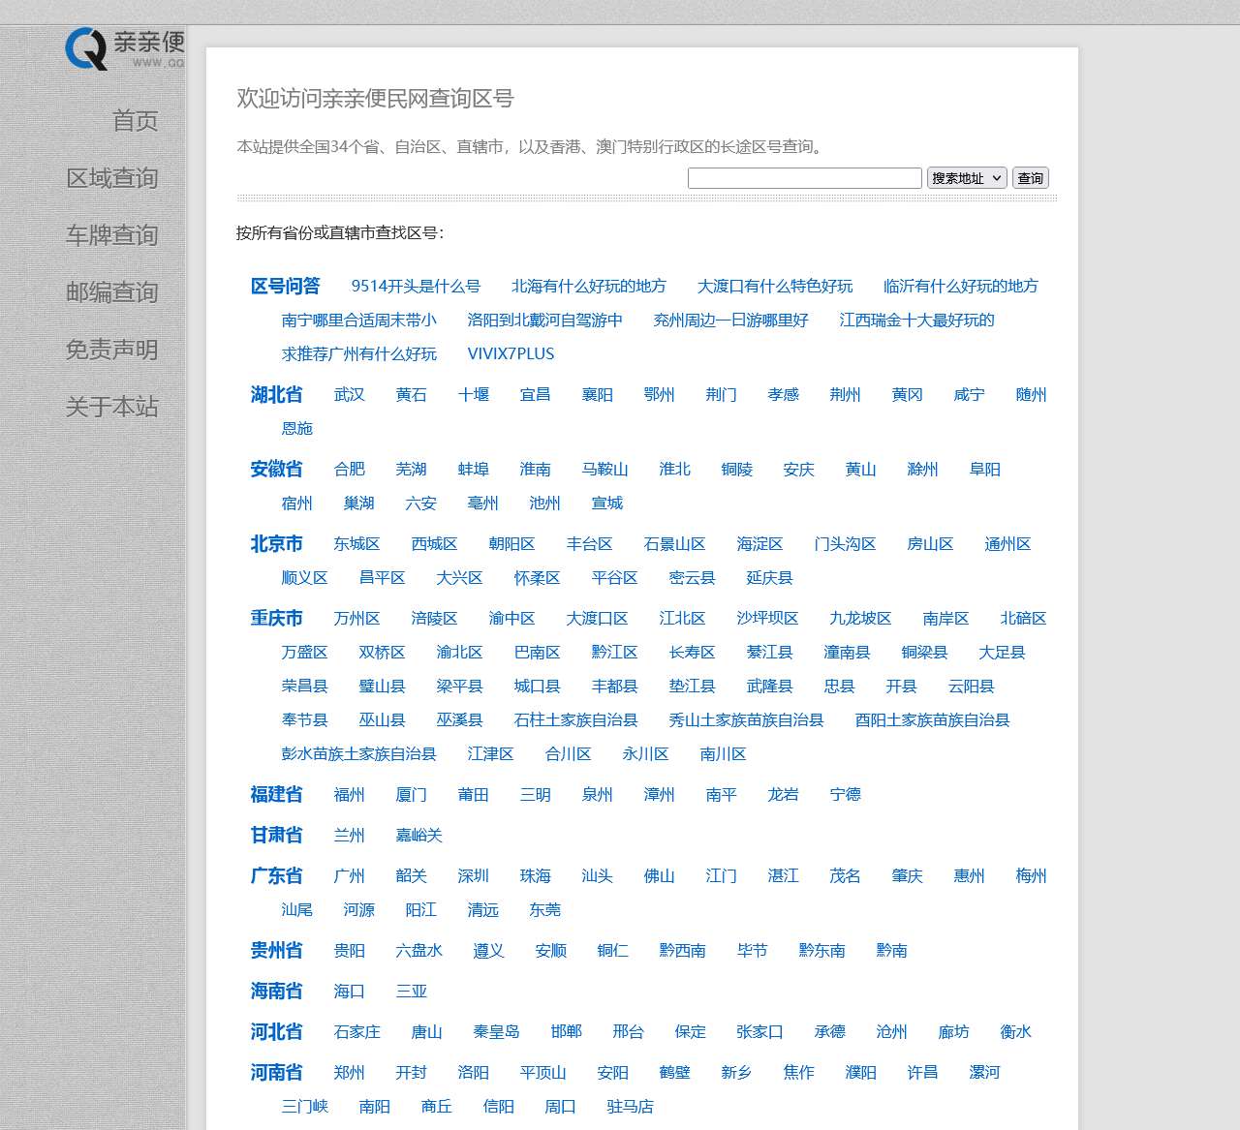The width and height of the screenshot is (1240, 1130).
Task: Click inside the search input box
Action: coord(804,177)
